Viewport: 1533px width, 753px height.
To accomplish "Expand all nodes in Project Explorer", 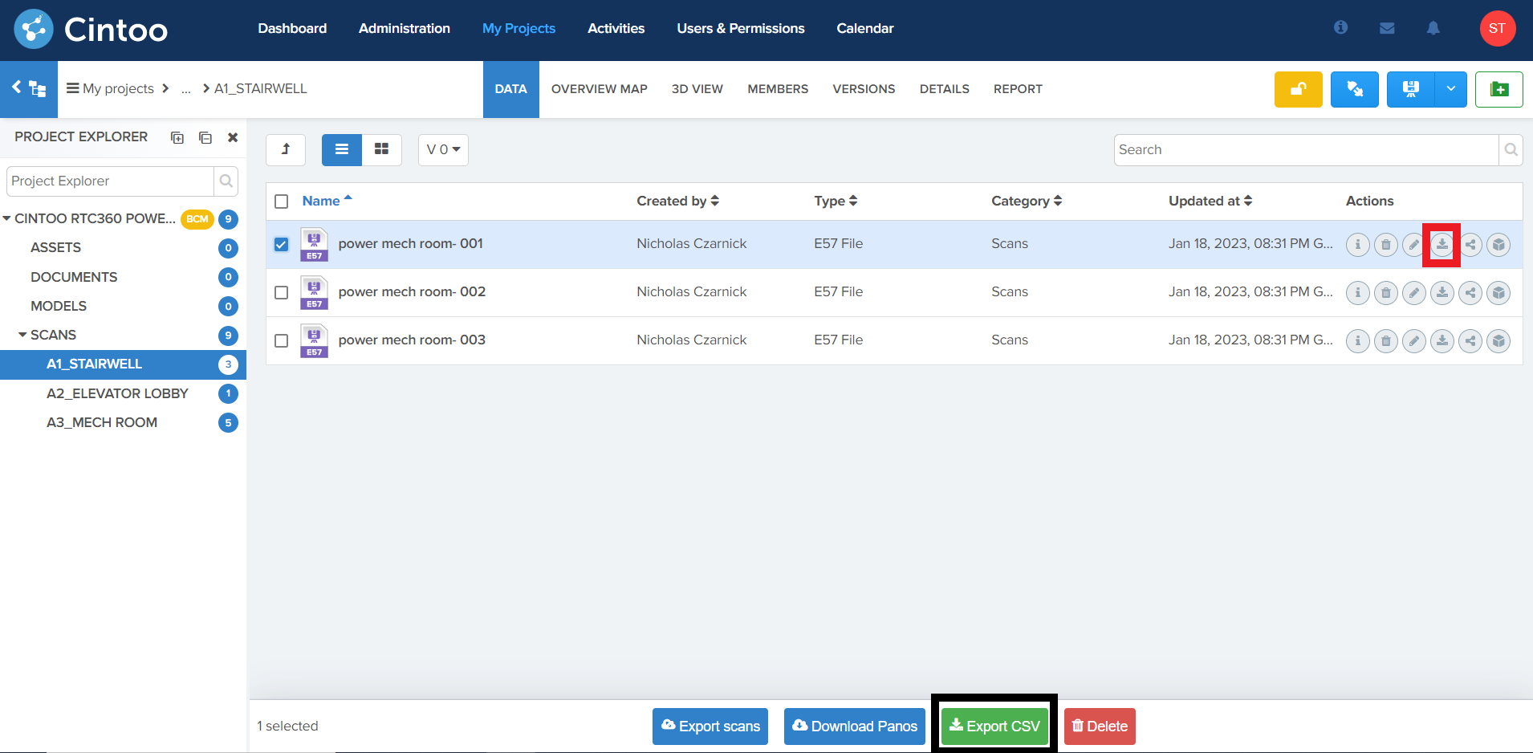I will tap(177, 137).
